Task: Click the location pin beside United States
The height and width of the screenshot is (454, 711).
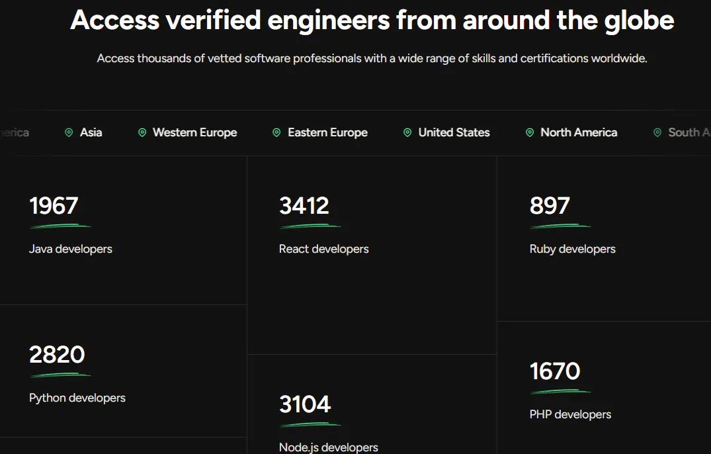Action: pos(407,133)
